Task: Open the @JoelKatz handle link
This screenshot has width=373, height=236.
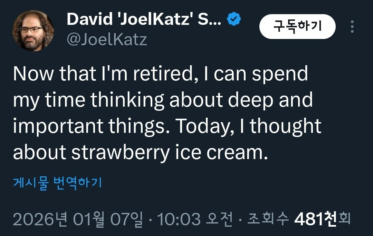Action: tap(107, 40)
